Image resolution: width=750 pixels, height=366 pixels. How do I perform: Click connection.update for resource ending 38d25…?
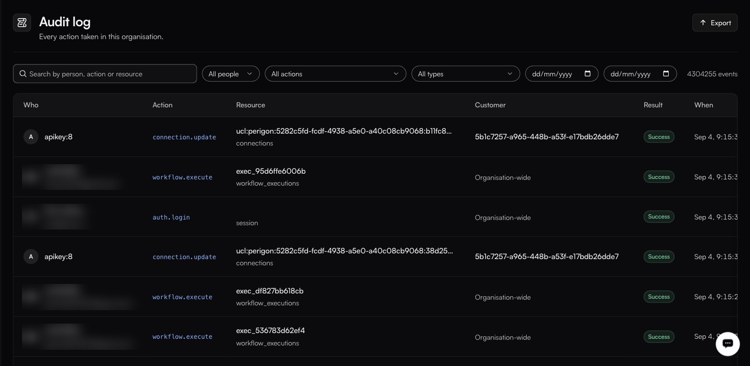(x=184, y=257)
